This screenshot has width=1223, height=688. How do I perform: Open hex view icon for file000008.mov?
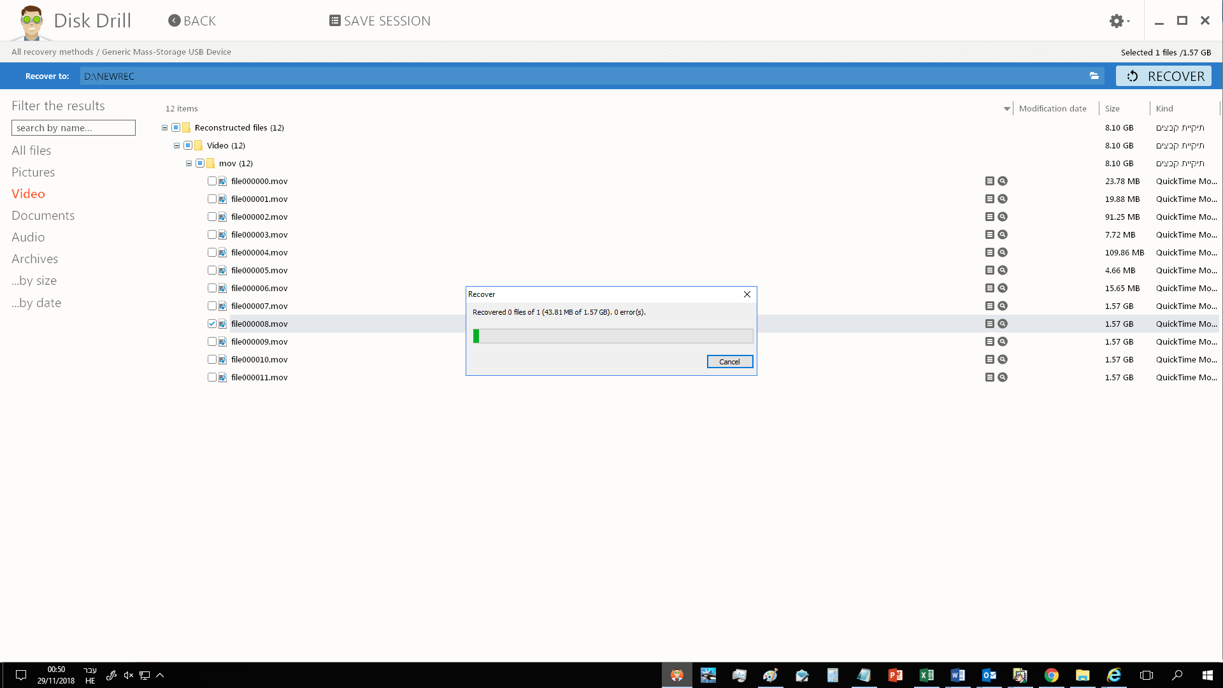pos(989,324)
